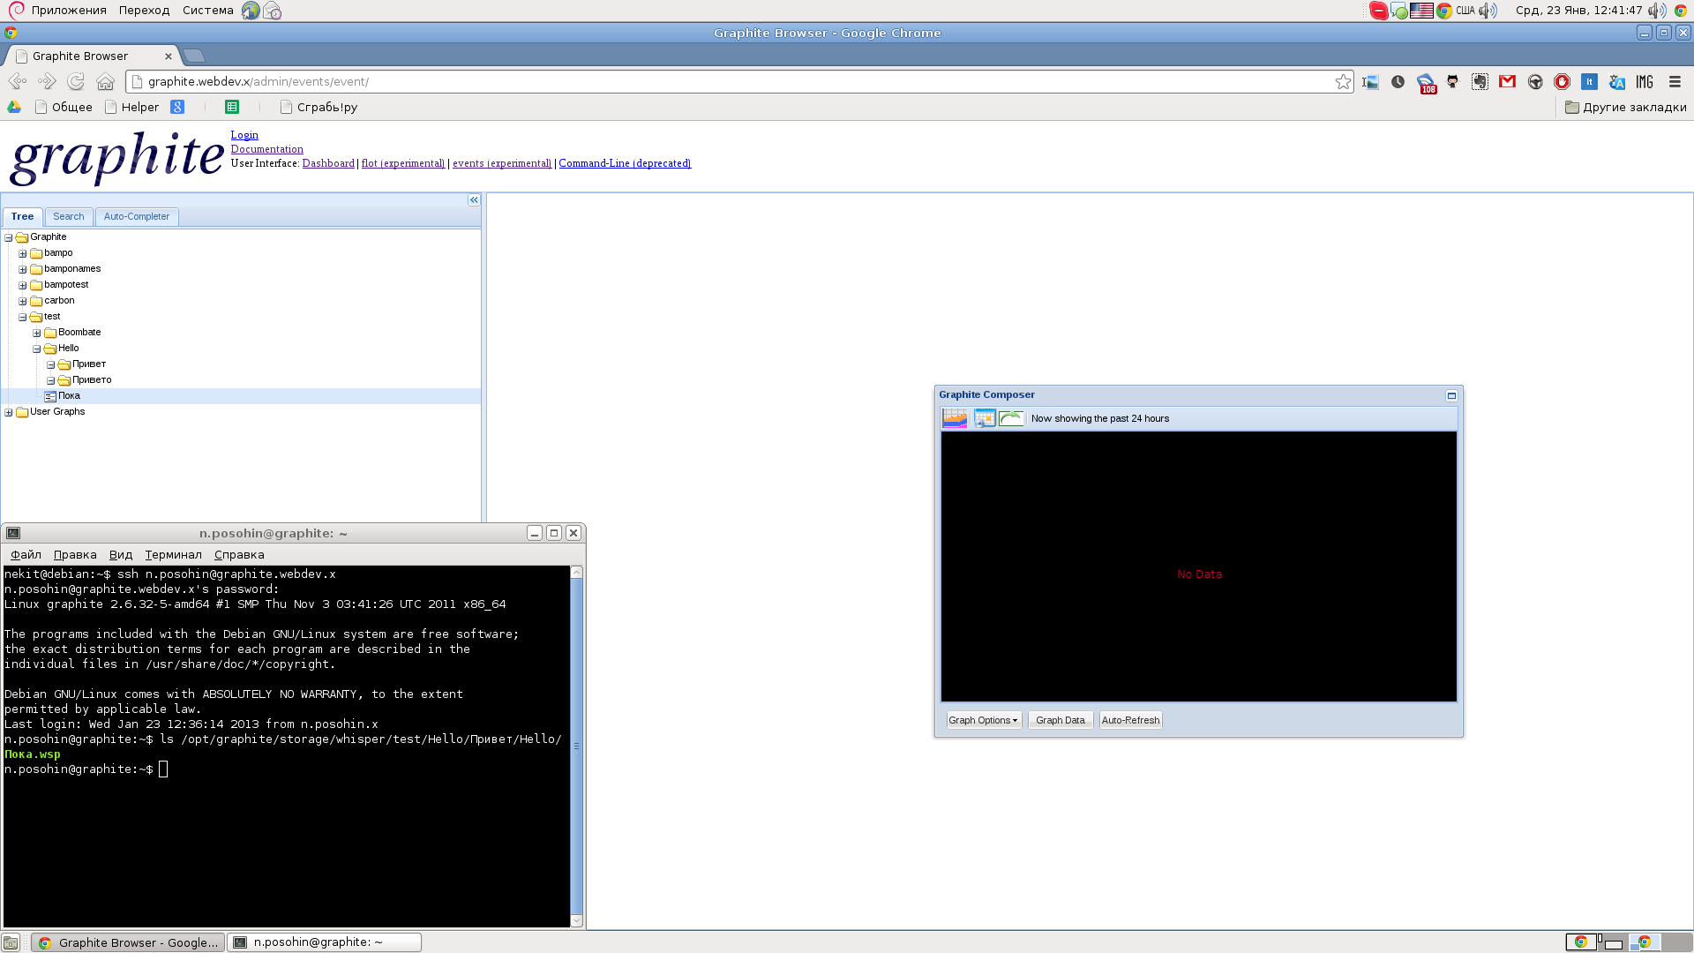Click the Login link
The height and width of the screenshot is (953, 1694).
click(244, 135)
